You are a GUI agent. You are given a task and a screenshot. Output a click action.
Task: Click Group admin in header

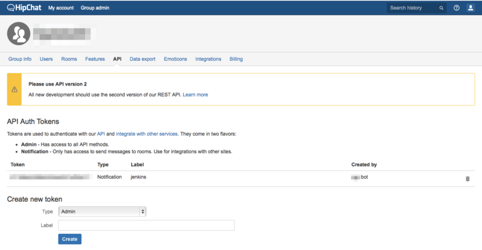point(95,8)
